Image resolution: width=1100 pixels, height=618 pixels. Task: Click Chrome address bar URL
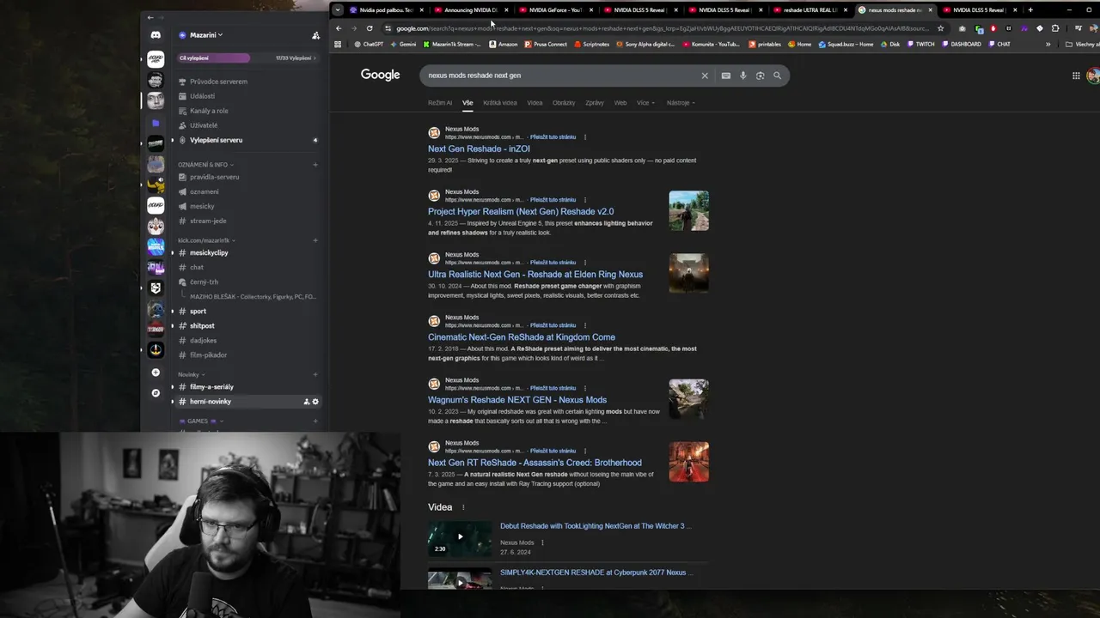(662, 28)
